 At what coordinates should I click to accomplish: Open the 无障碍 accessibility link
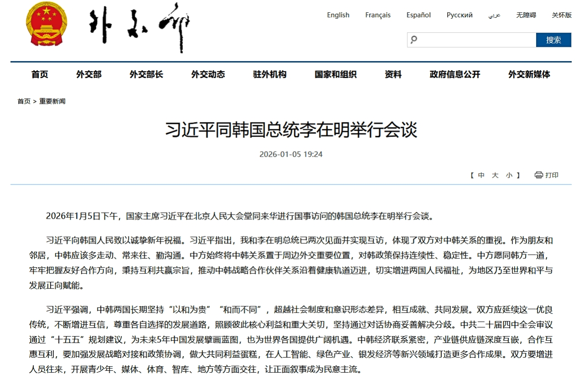(526, 15)
